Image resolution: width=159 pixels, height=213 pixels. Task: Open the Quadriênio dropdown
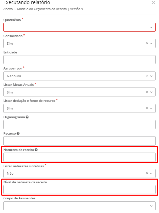tap(79, 27)
